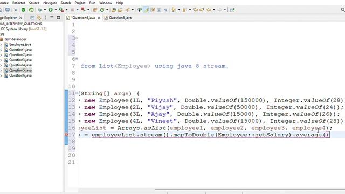Click the New Java Package icon
The height and width of the screenshot is (194, 345).
click(95, 10)
